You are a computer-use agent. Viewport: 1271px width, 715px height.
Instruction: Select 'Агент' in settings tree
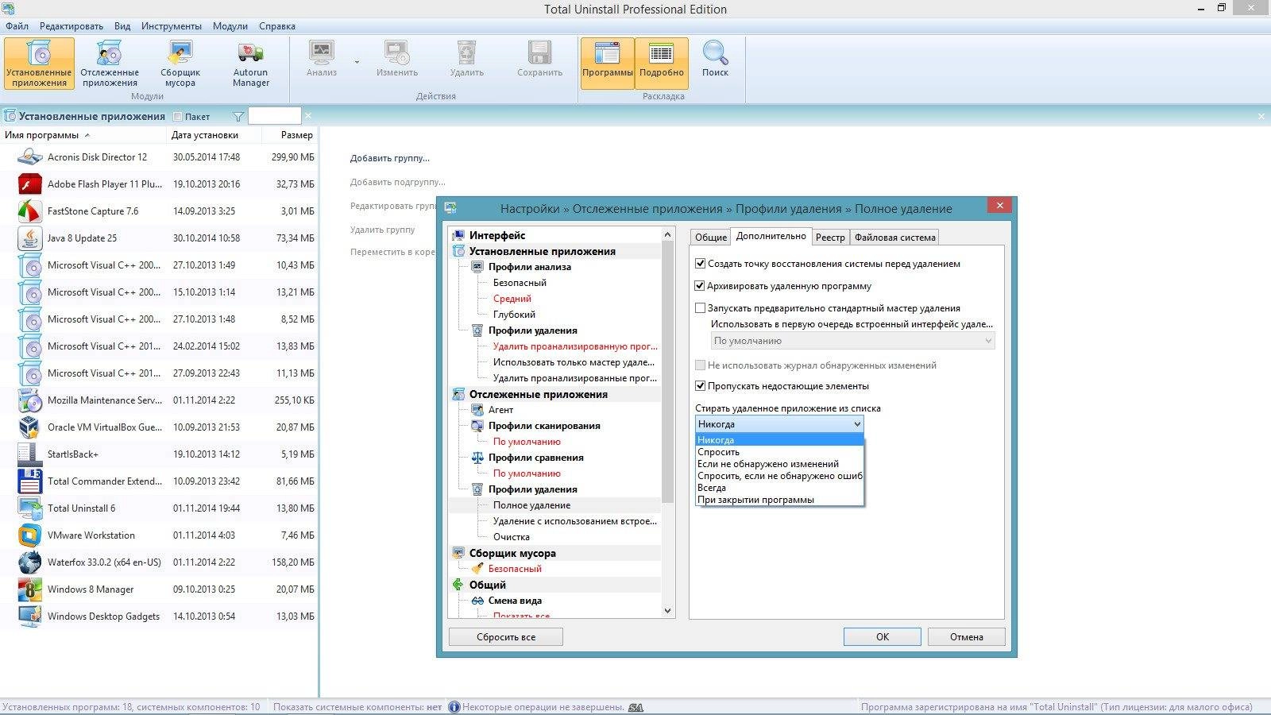pos(500,410)
